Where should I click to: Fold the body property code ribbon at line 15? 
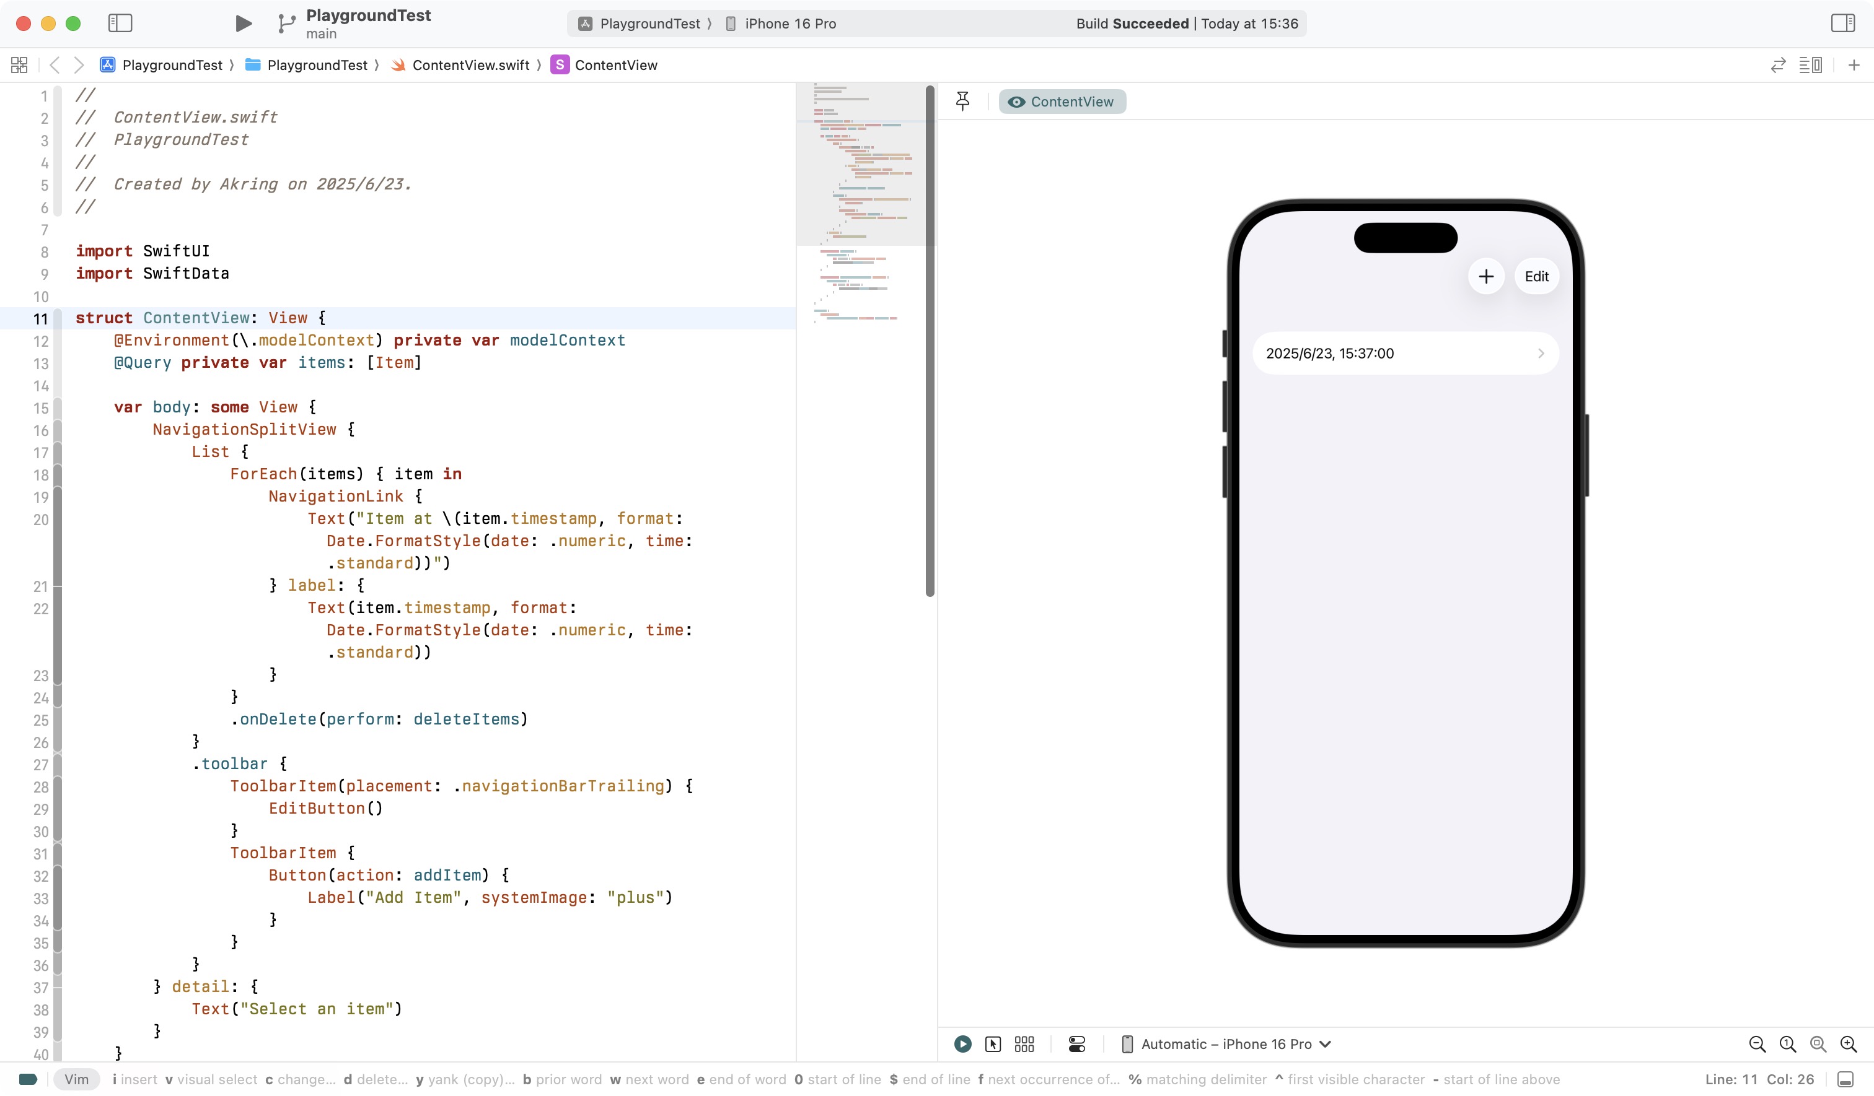57,408
